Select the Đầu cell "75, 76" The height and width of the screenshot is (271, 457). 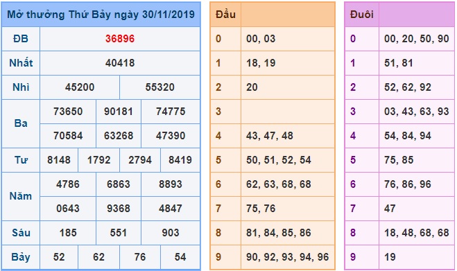tap(261, 208)
